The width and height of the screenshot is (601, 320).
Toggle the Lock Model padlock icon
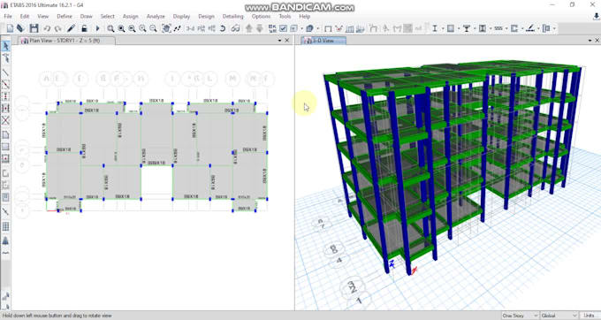click(84, 28)
